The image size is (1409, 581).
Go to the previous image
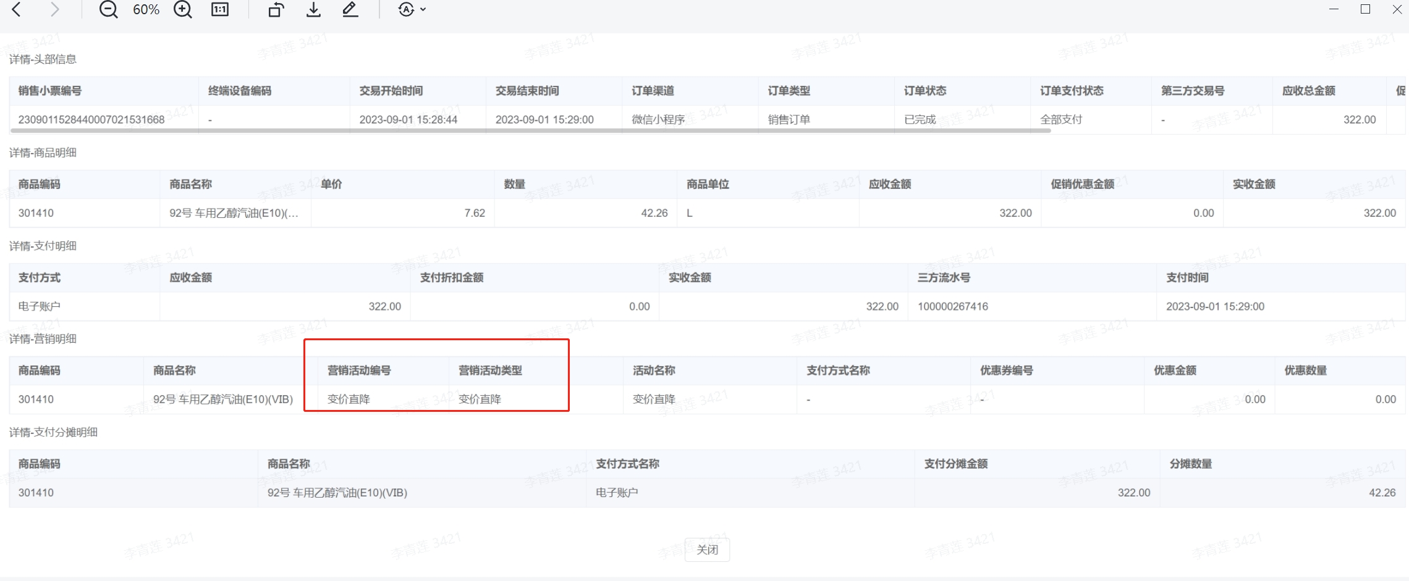17,9
